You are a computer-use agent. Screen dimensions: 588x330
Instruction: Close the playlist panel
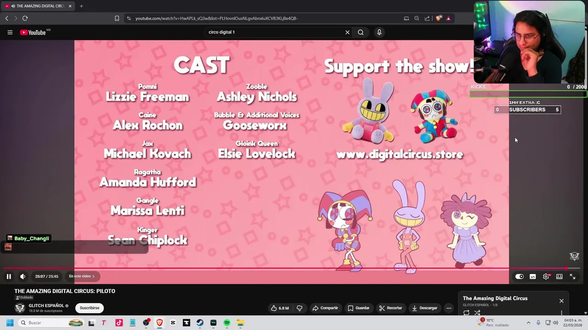coord(561,301)
